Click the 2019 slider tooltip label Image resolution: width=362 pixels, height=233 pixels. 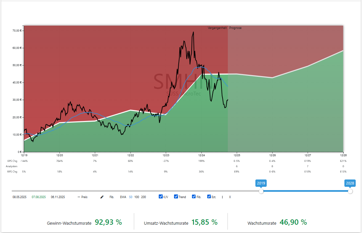tap(261, 183)
